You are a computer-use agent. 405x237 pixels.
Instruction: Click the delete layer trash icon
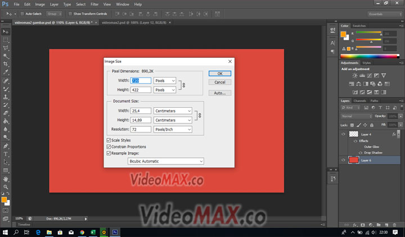pyautogui.click(x=394, y=225)
